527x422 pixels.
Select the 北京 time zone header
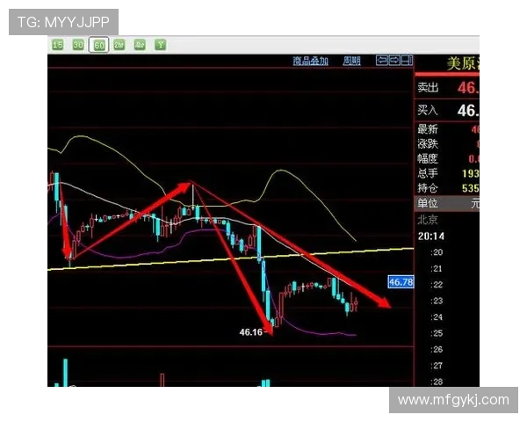pos(428,220)
